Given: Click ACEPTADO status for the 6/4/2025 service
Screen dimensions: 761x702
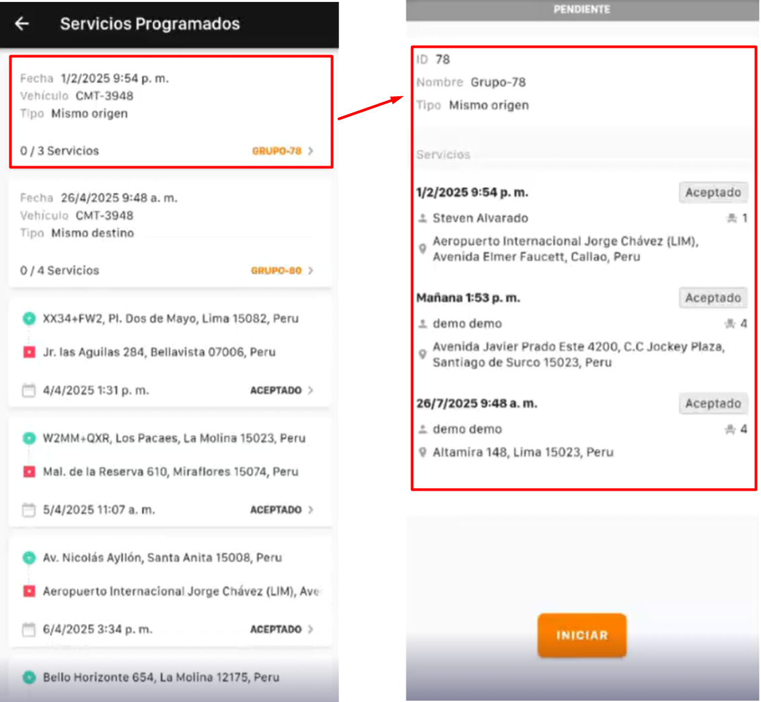Looking at the screenshot, I should click(276, 629).
